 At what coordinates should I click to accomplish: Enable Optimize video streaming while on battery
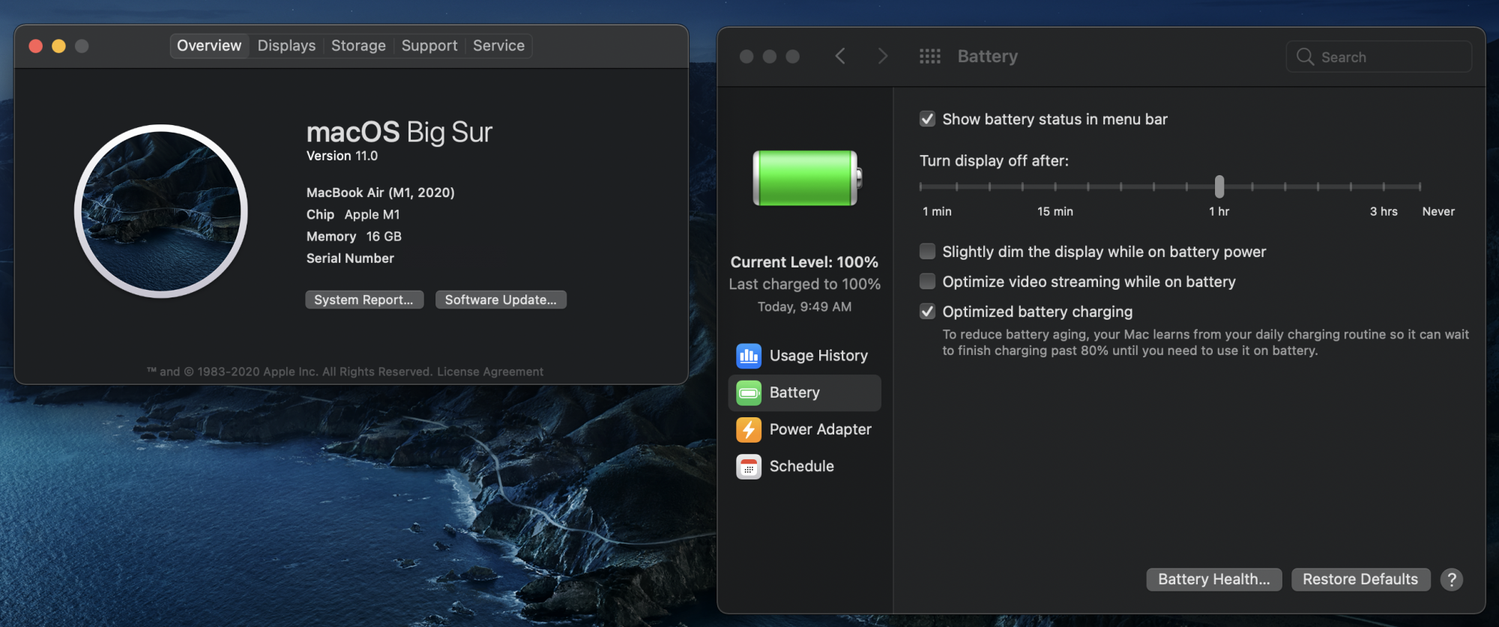point(927,281)
